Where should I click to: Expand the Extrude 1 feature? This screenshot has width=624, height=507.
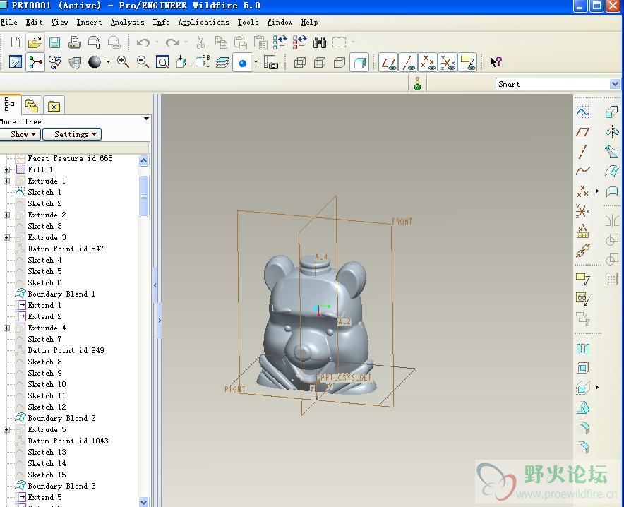7,181
